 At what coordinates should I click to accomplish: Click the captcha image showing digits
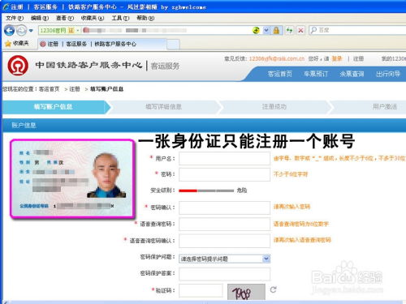coord(246,292)
